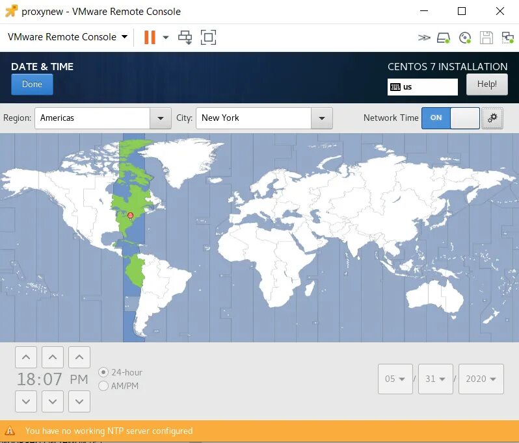Viewport: 519px width, 443px height.
Task: Close the VMware Remote Console window
Action: tap(500, 11)
